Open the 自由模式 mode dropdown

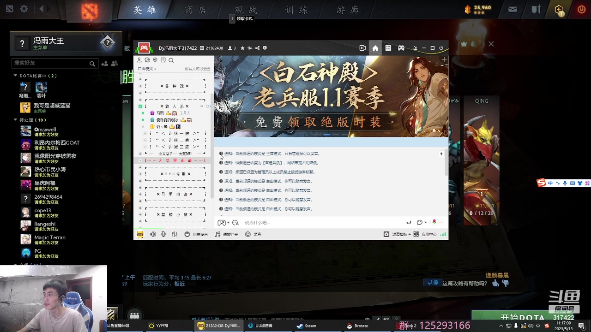(x=148, y=68)
